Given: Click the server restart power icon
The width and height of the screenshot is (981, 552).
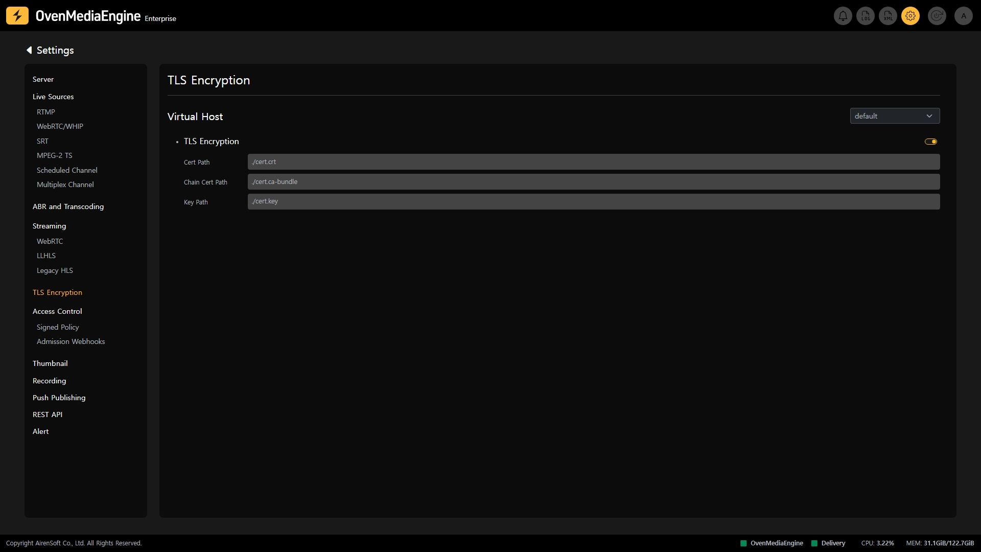Looking at the screenshot, I should click(x=937, y=16).
